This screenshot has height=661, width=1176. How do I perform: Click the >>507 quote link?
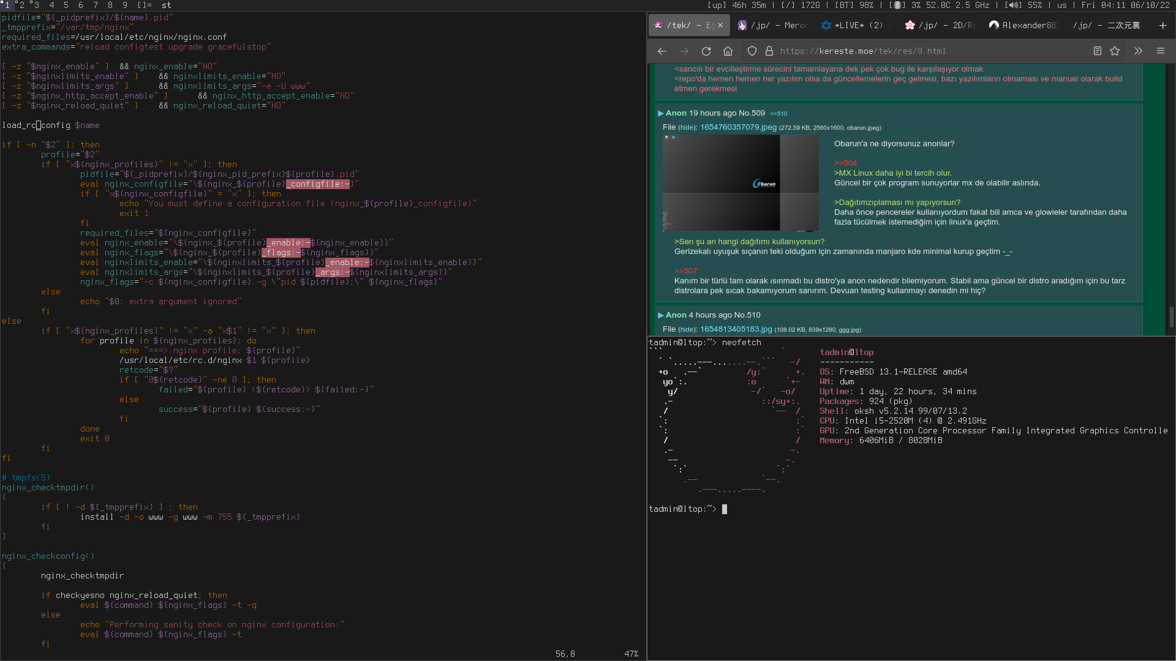pos(685,271)
